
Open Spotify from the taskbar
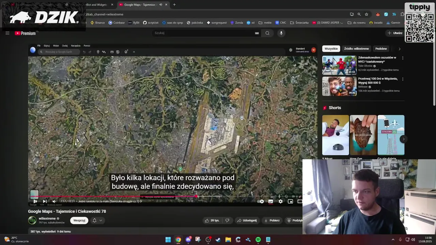(258, 240)
